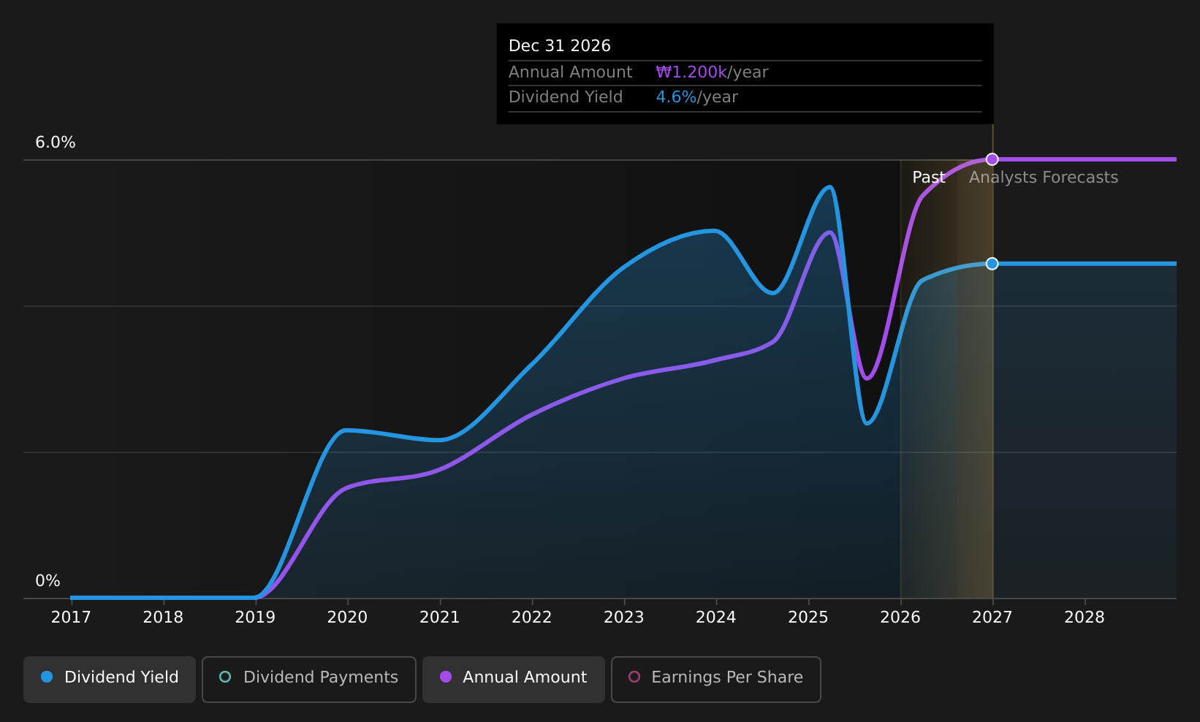
Task: Click the 2019 x-axis label
Action: point(255,617)
